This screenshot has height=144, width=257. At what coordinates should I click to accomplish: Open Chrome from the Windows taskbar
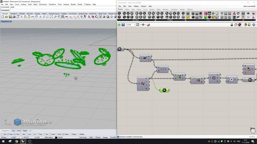16,141
